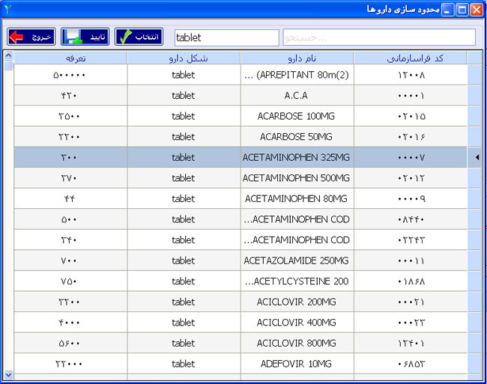Click the Select (انتخاب) checkmark button

(139, 37)
